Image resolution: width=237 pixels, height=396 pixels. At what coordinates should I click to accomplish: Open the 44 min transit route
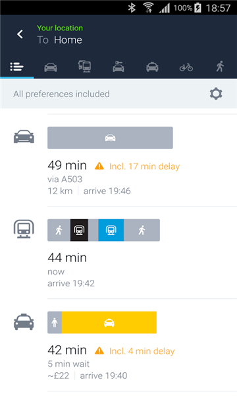pyautogui.click(x=118, y=253)
